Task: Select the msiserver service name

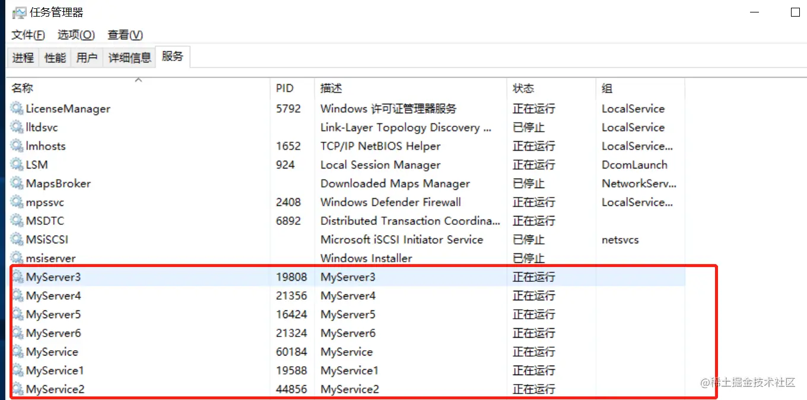Action: pyautogui.click(x=50, y=258)
